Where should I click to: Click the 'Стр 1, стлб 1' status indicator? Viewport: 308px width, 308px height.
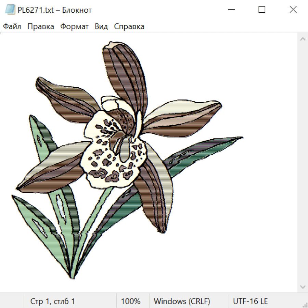pos(52,301)
